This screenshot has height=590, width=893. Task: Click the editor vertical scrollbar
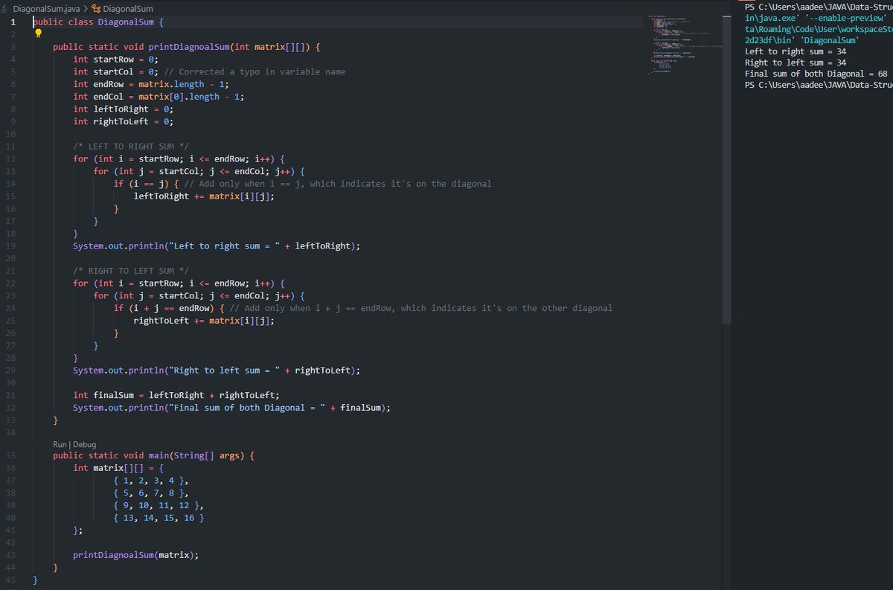tap(728, 168)
